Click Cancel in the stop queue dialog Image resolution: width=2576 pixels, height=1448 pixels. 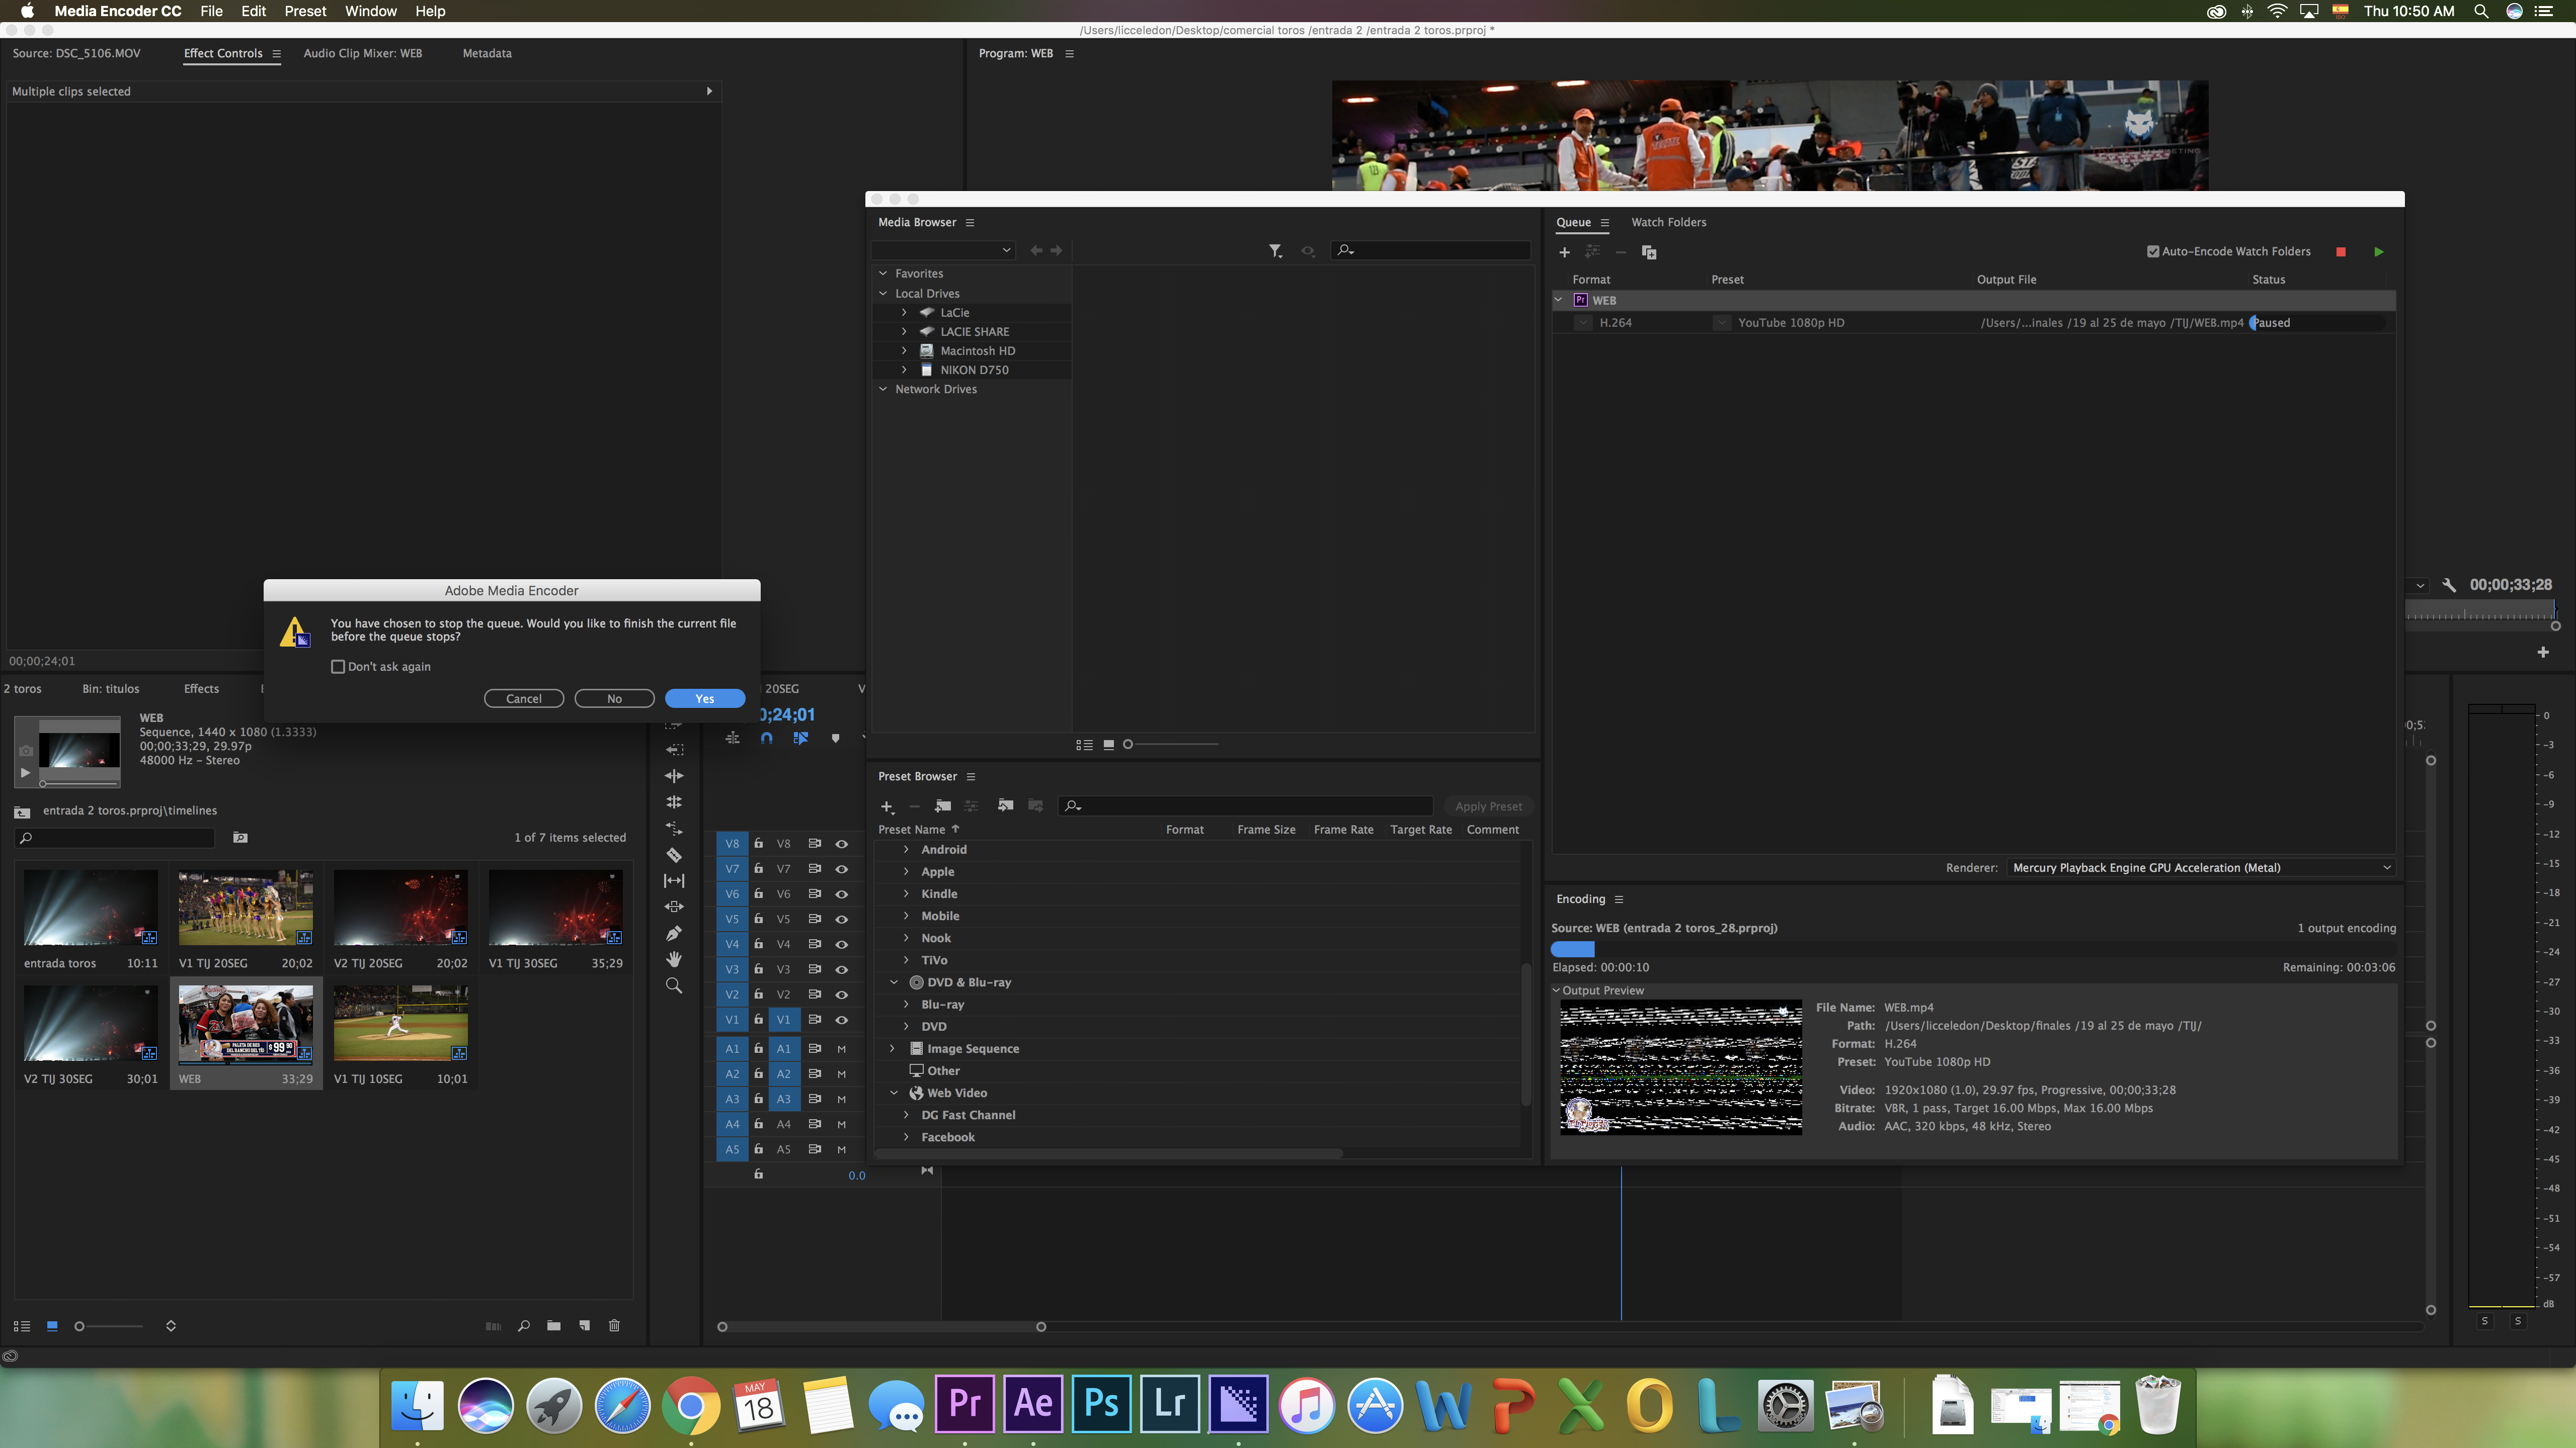click(x=524, y=696)
